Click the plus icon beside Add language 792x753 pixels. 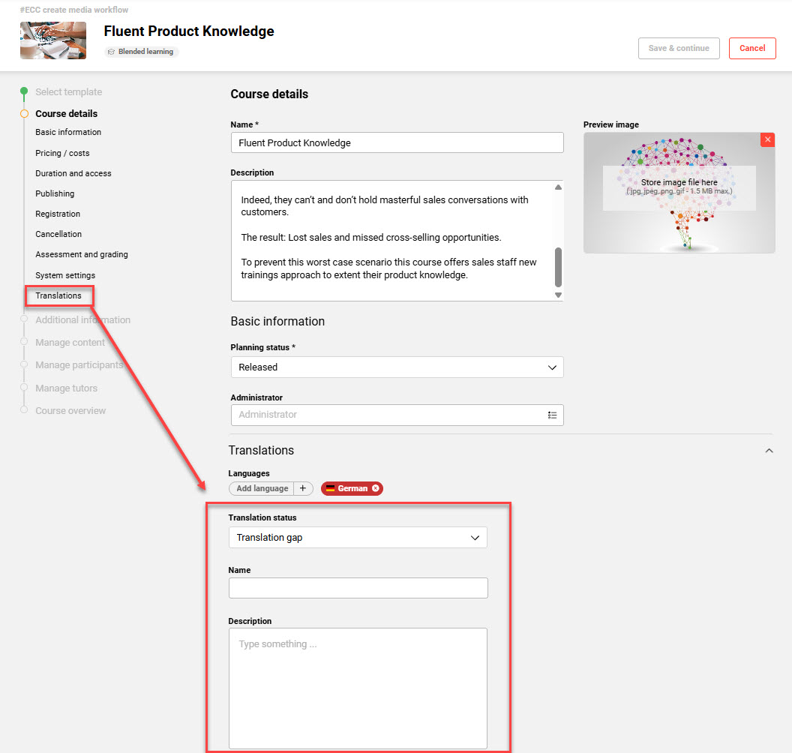pos(303,488)
